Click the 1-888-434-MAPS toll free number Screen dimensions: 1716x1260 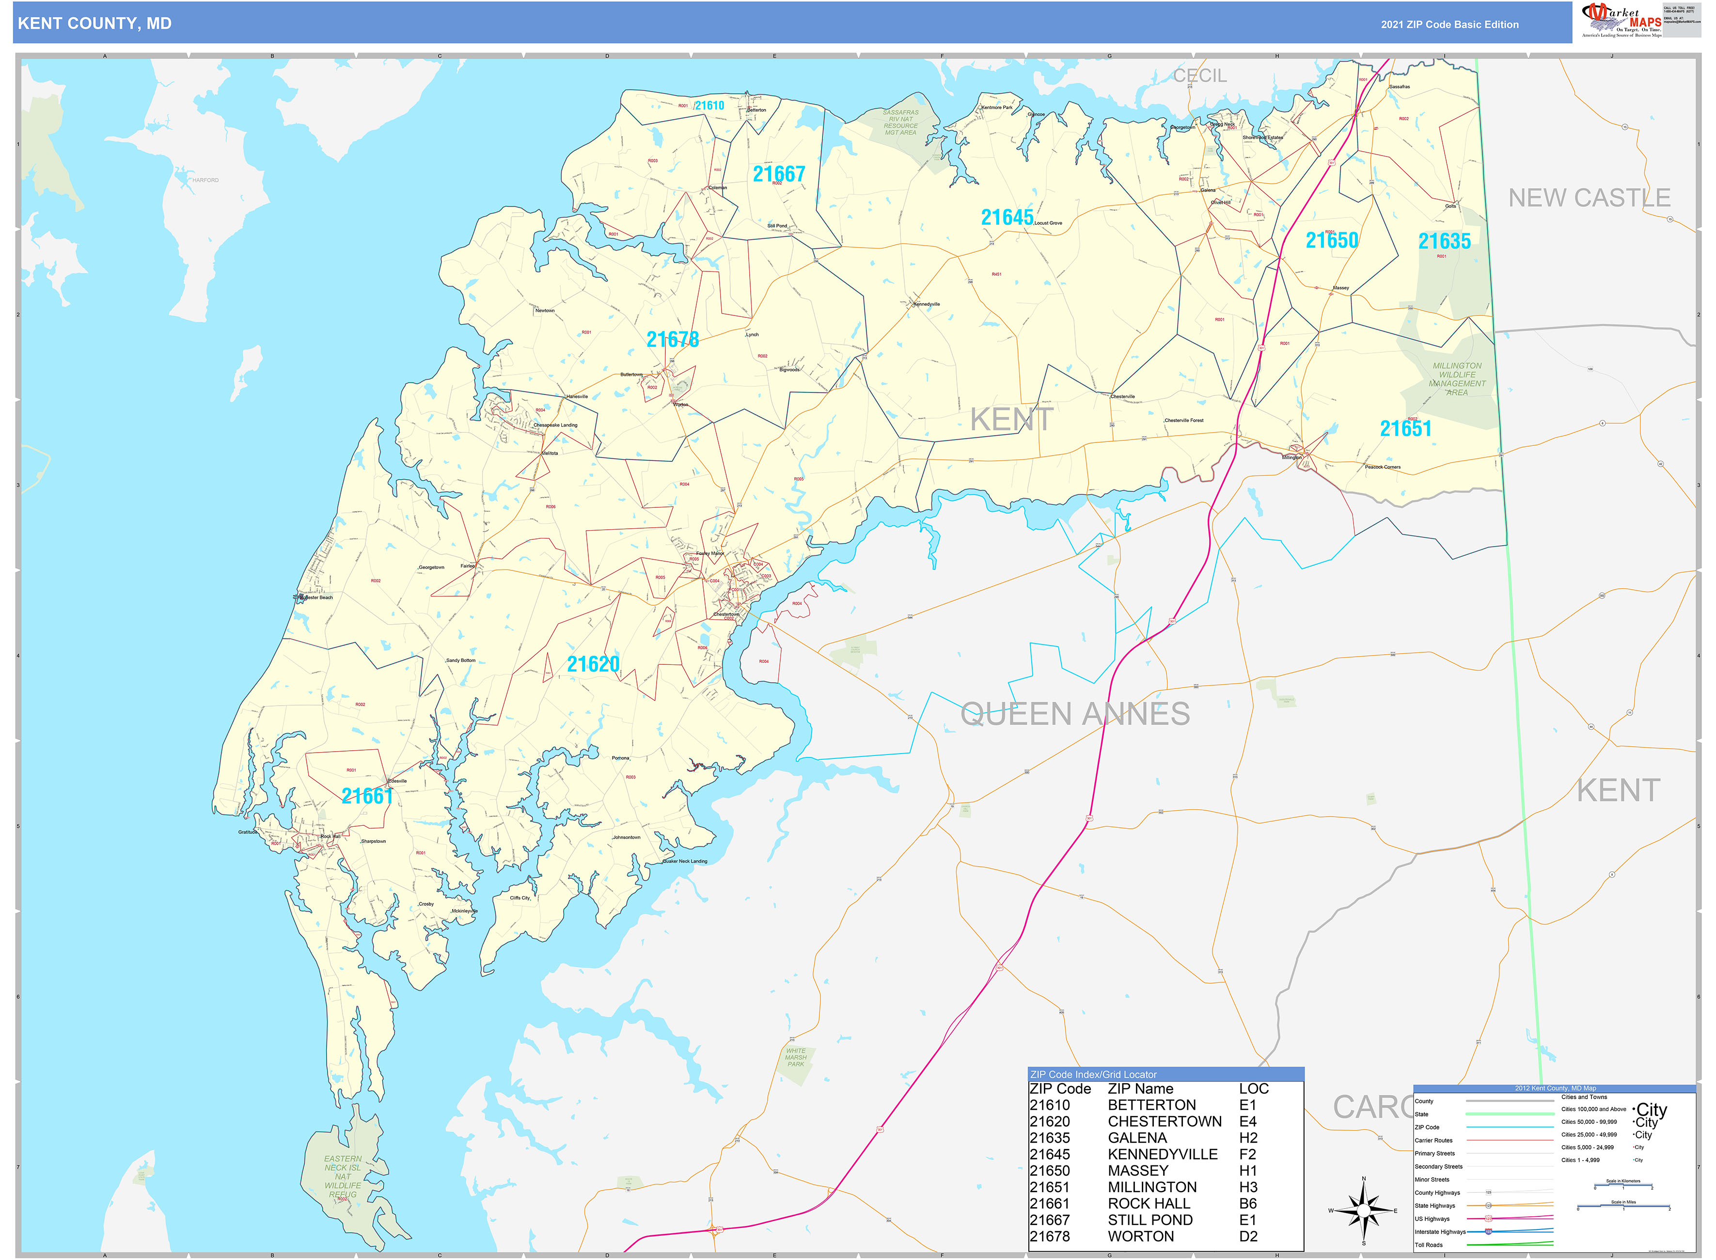(1679, 12)
